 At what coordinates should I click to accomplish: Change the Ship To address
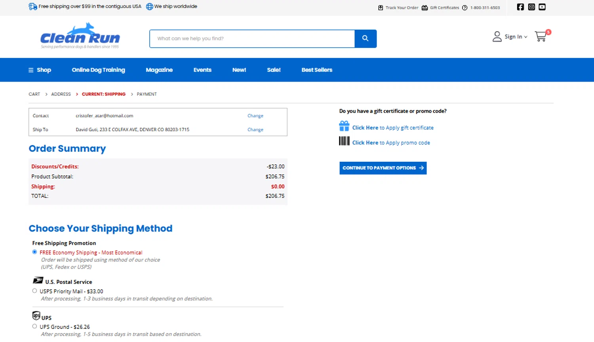255,130
